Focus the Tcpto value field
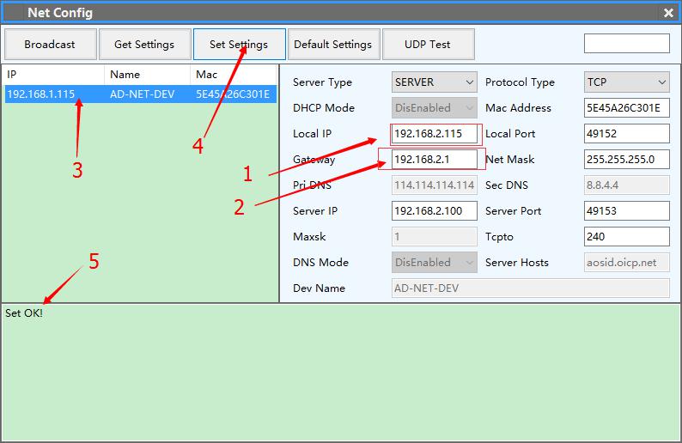The height and width of the screenshot is (443, 682). click(x=626, y=237)
